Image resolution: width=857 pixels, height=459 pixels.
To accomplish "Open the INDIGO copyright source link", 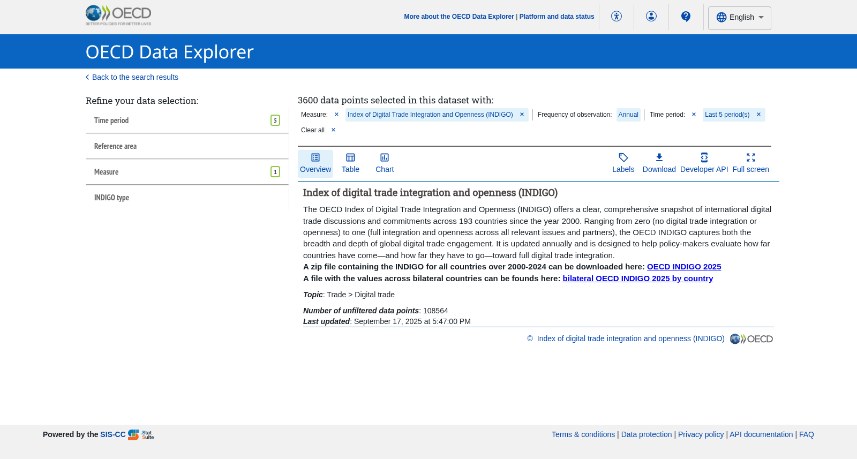I will click(630, 338).
